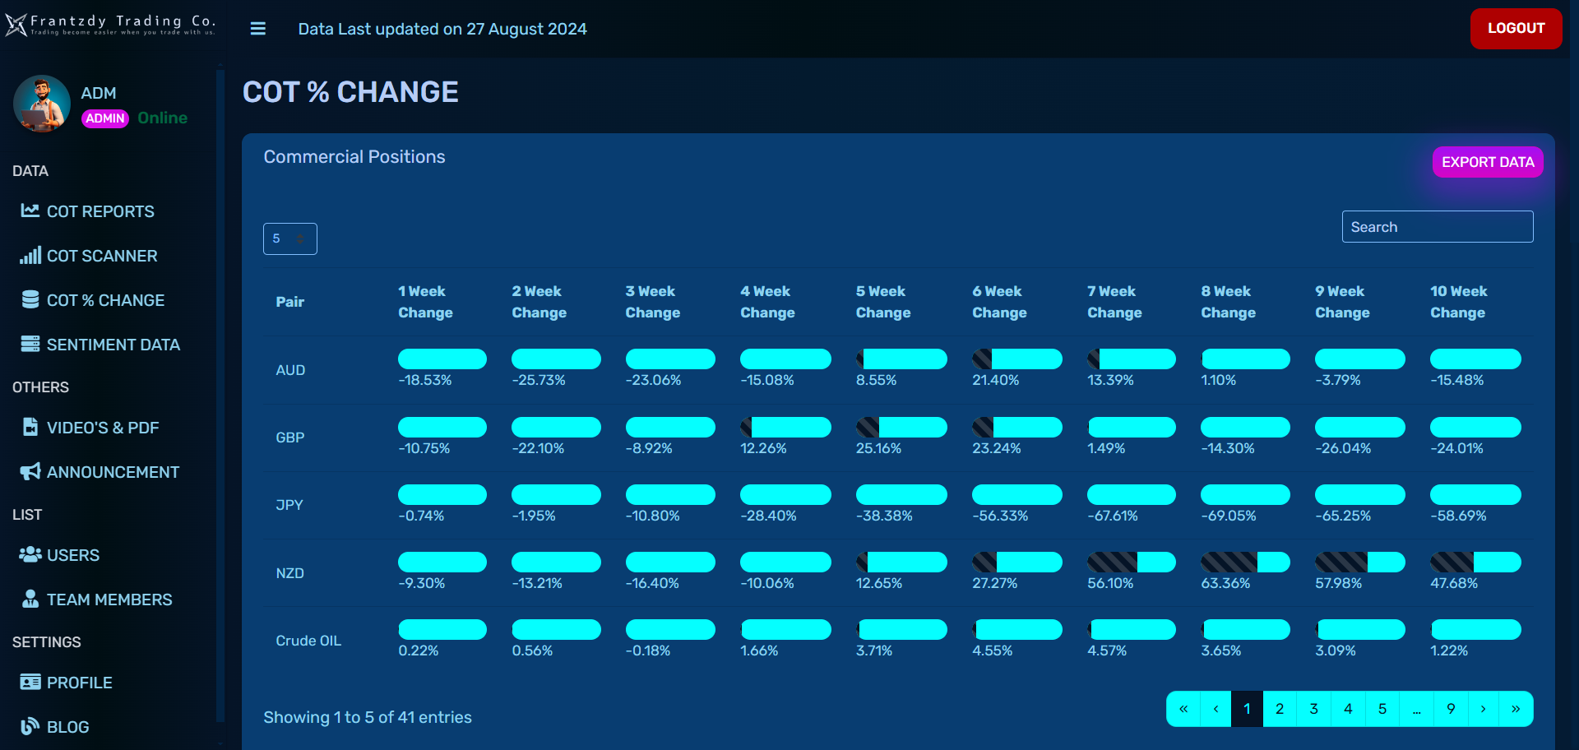Select pagination page 5
The image size is (1579, 750).
click(1382, 709)
